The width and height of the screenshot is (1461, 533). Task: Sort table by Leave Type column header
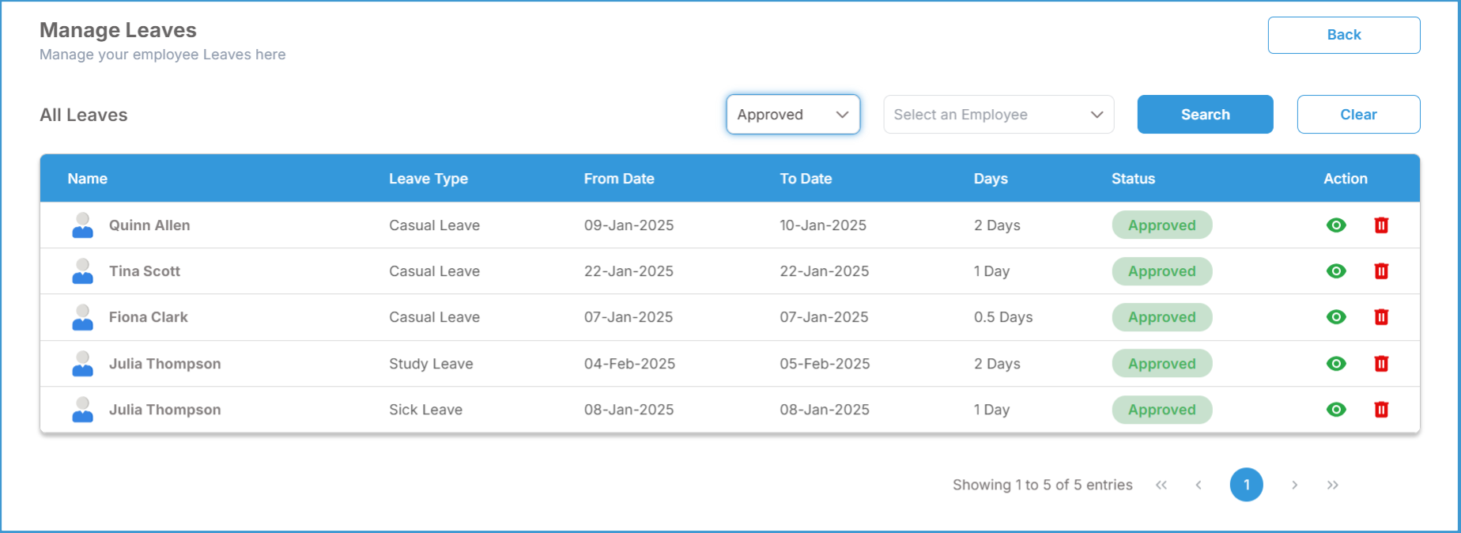coord(428,179)
